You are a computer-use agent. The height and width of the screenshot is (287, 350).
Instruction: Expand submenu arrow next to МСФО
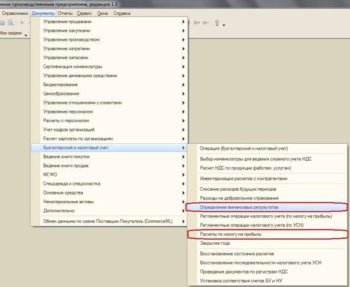point(183,174)
